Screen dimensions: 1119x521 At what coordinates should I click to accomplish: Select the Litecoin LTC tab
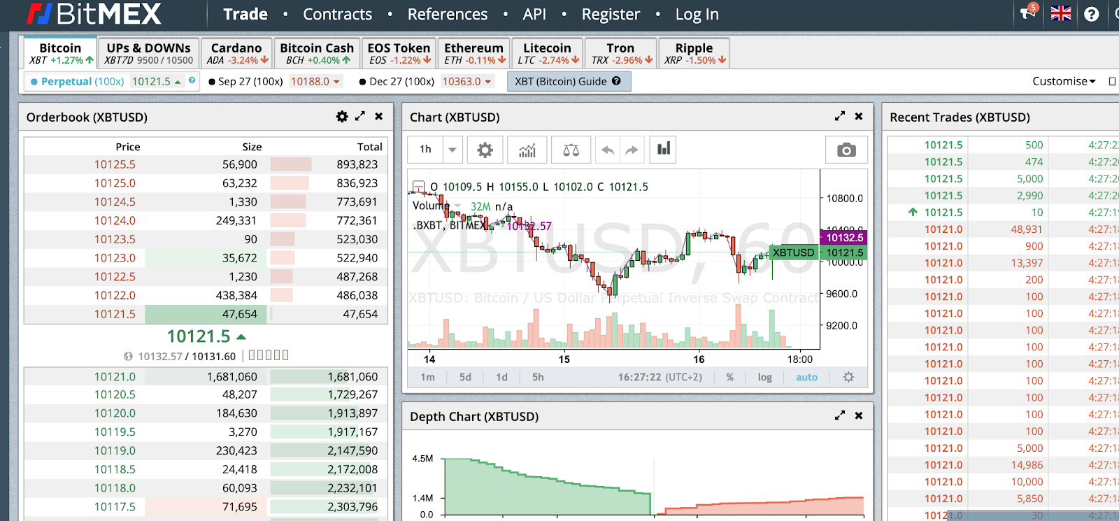[x=547, y=53]
